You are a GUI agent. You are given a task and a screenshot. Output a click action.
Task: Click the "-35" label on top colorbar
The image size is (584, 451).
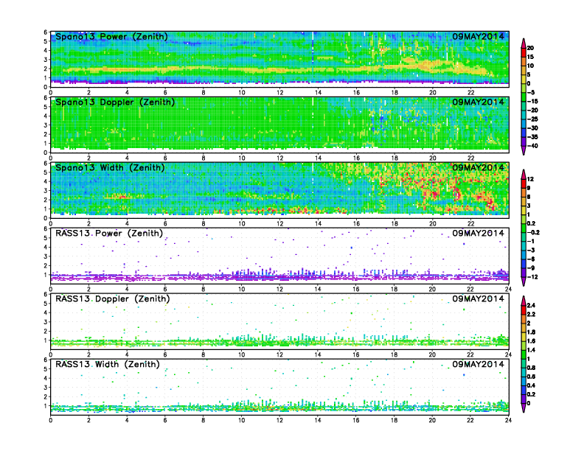[532, 137]
